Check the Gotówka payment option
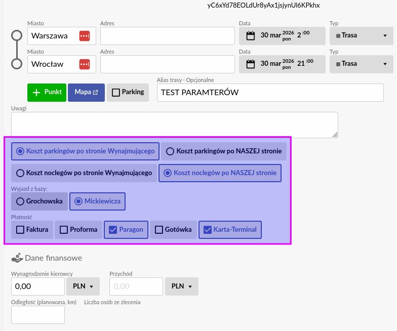This screenshot has width=397, height=331. (x=174, y=230)
